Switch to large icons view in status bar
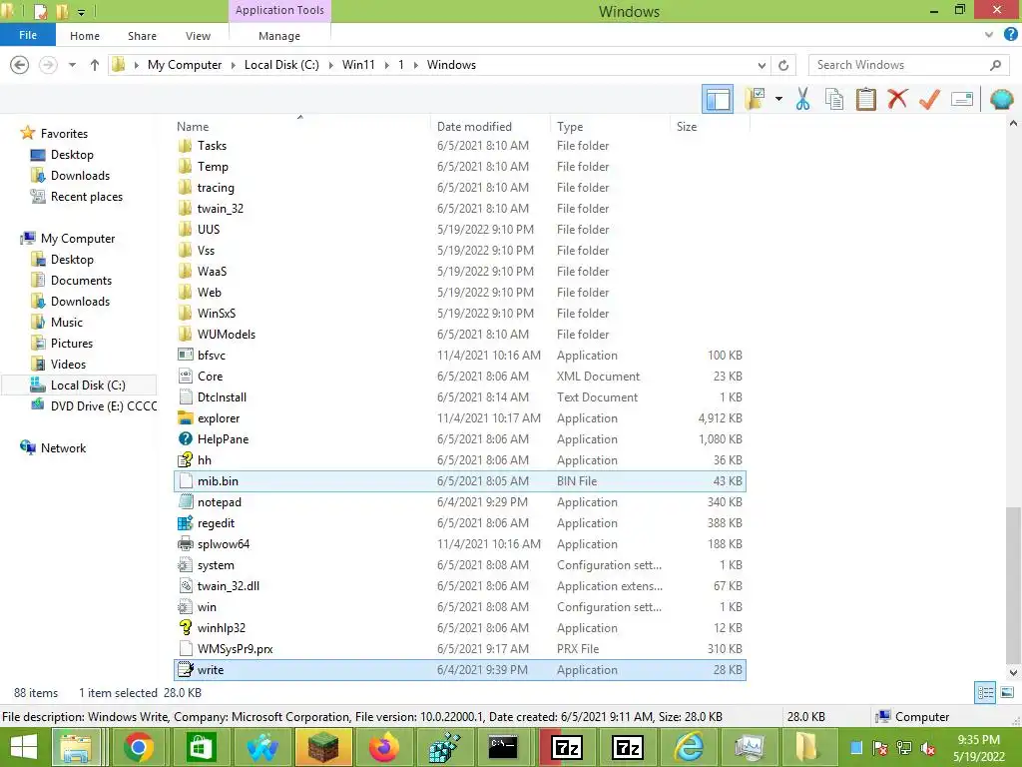This screenshot has height=767, width=1022. (x=1006, y=693)
